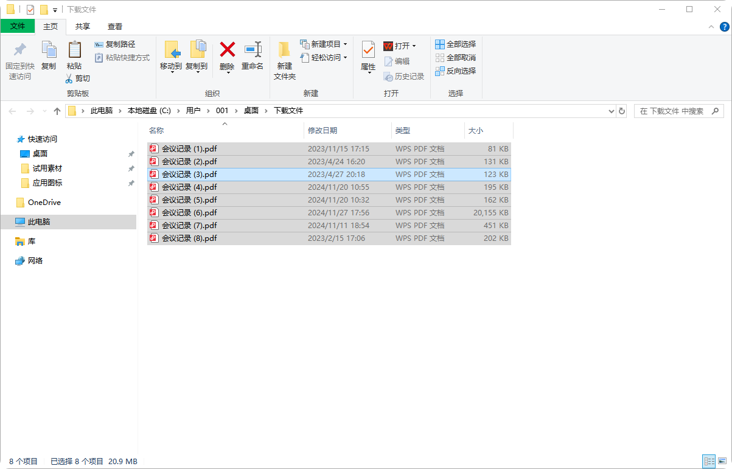732x469 pixels.
Task: Select OneDrive in the navigation pane
Action: [x=44, y=203]
